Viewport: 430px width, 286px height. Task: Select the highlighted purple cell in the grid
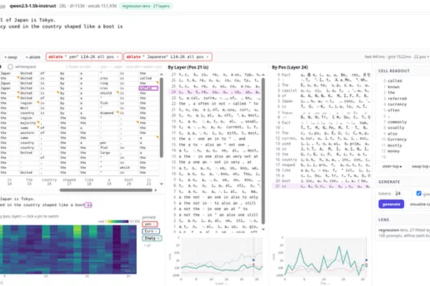tap(148, 88)
